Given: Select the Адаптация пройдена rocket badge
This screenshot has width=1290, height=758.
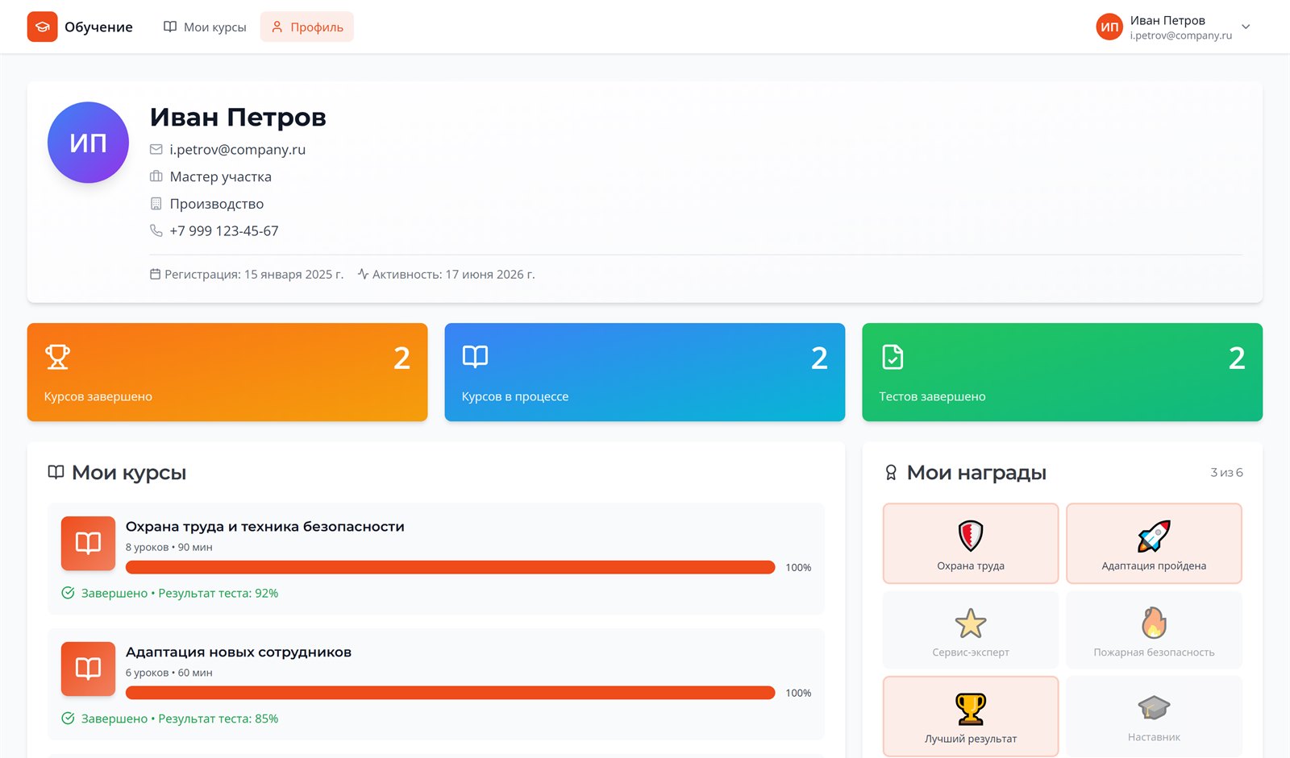Looking at the screenshot, I should [1154, 544].
